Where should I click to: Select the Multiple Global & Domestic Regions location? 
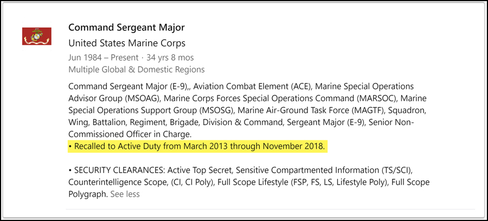coord(137,69)
